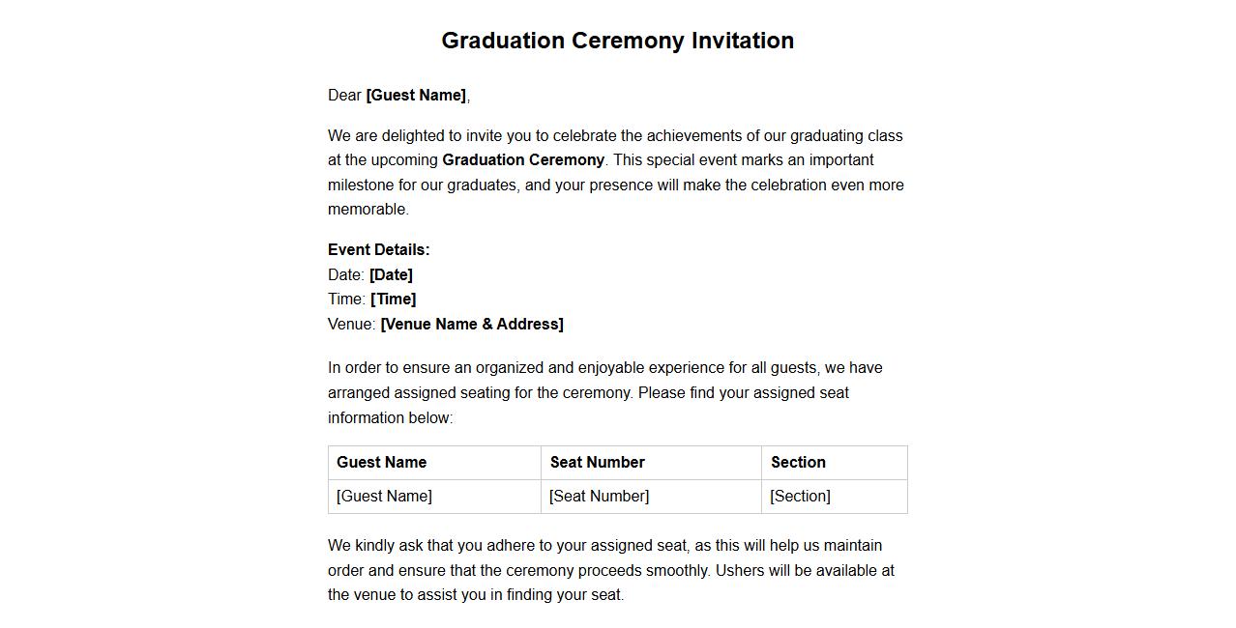Viewport: 1236px width, 628px height.
Task: Click the Time: label
Action: [x=346, y=300]
